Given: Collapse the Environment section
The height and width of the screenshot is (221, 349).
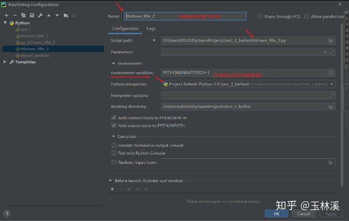Looking at the screenshot, I should point(114,64).
